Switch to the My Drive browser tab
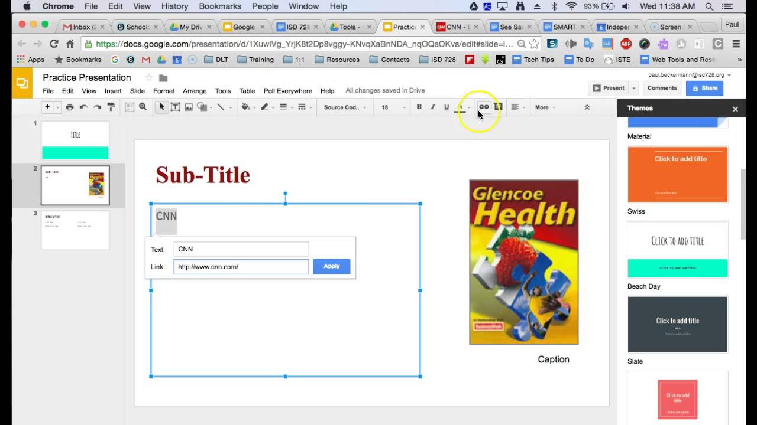 coord(191,27)
